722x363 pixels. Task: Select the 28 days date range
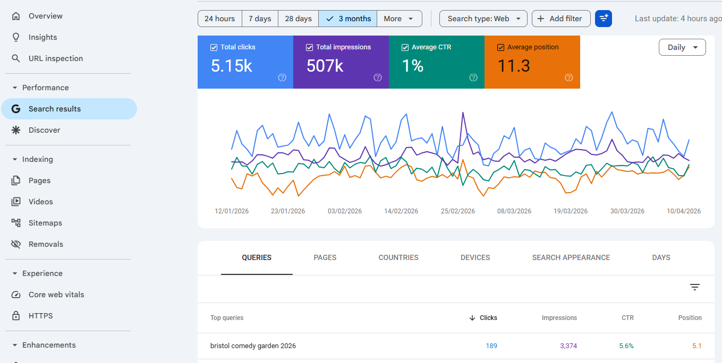[x=299, y=19]
